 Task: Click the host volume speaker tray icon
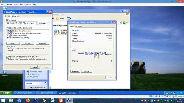pos(155,100)
